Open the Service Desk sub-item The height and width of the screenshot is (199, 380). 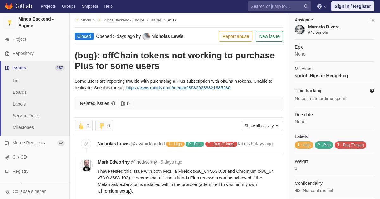[26, 116]
